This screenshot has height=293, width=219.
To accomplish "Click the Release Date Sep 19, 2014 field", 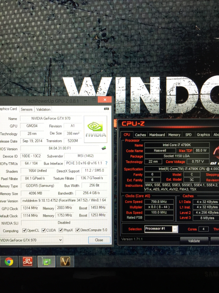I will pyautogui.click(x=32, y=141).
